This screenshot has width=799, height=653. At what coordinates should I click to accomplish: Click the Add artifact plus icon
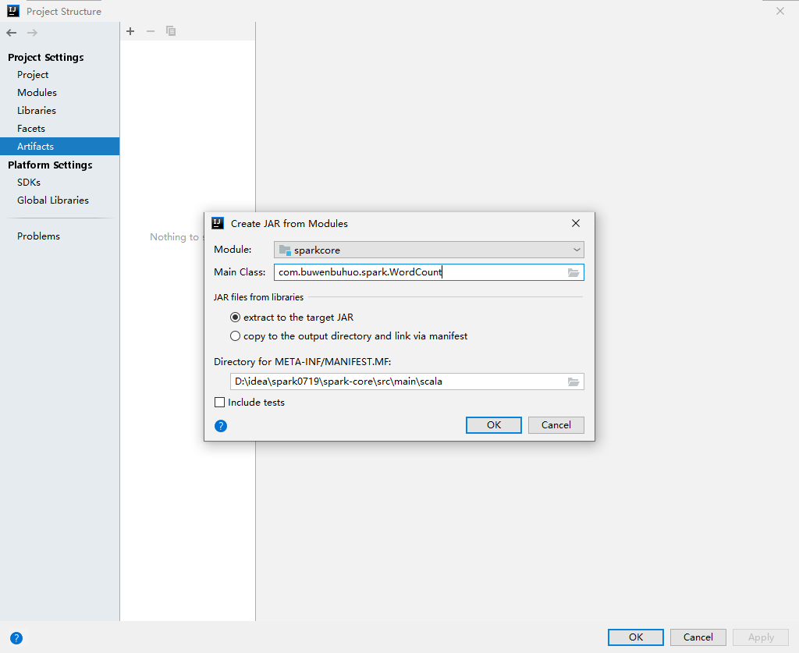point(130,31)
